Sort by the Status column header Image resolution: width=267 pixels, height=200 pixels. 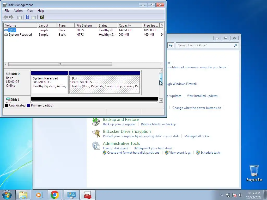pyautogui.click(x=107, y=25)
